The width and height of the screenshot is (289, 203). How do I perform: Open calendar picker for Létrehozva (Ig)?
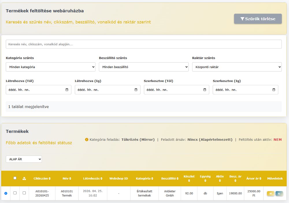[x=136, y=90]
